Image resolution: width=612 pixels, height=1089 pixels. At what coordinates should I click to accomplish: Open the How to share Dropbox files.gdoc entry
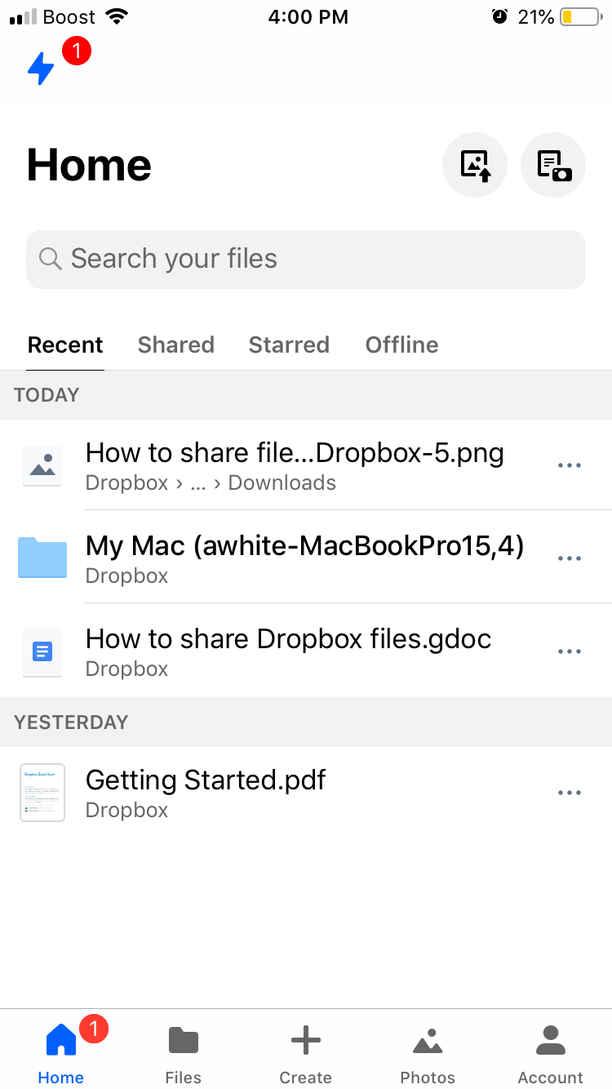point(288,639)
